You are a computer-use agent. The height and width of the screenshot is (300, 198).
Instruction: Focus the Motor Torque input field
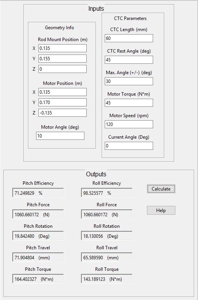(129, 103)
